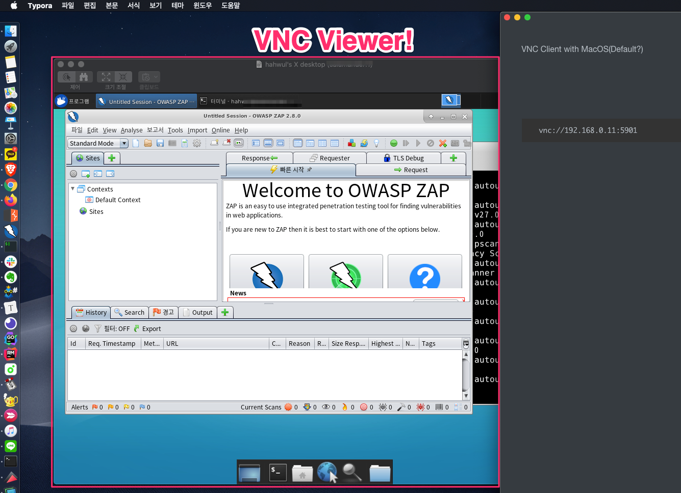This screenshot has height=493, width=681.
Task: Click URL column header in History table
Action: (x=216, y=343)
